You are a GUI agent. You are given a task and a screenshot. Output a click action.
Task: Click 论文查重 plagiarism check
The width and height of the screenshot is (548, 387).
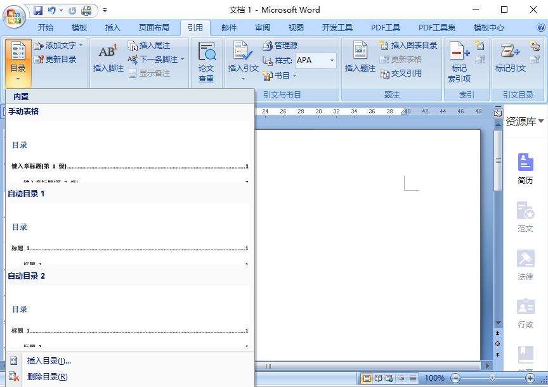(x=206, y=62)
